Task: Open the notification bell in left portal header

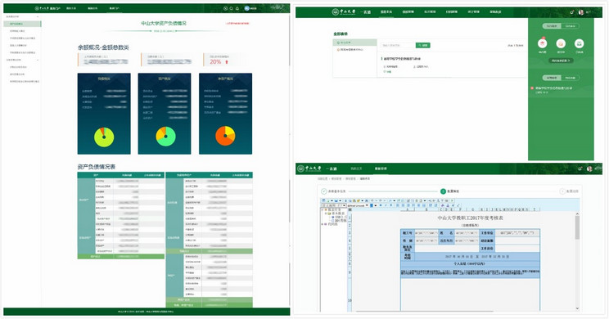Action: 237,8
